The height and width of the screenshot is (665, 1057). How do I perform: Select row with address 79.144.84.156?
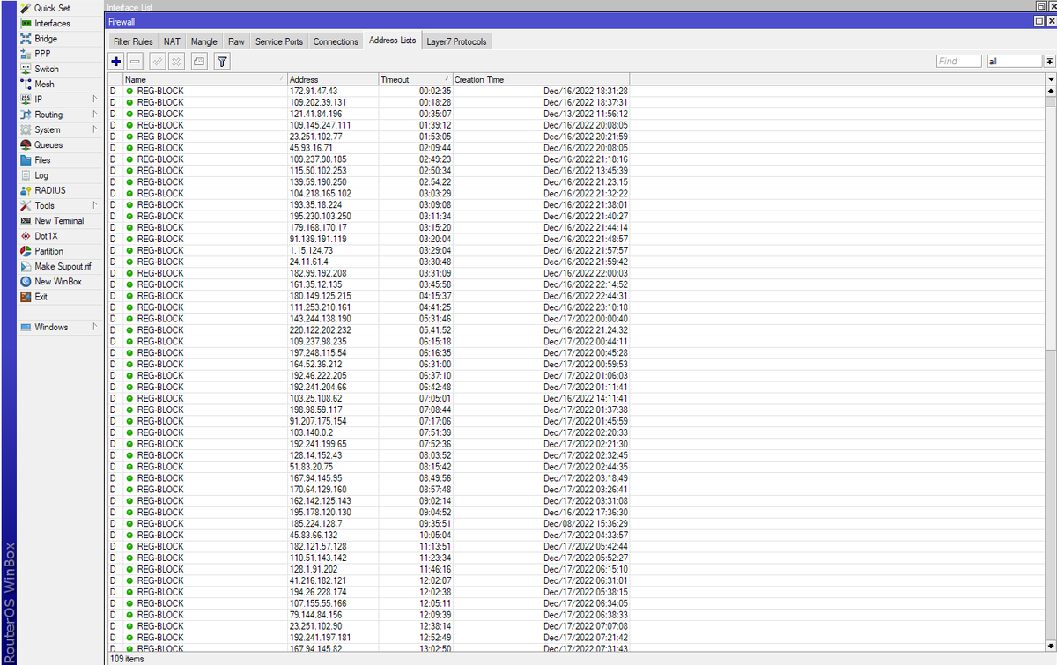(x=575, y=615)
